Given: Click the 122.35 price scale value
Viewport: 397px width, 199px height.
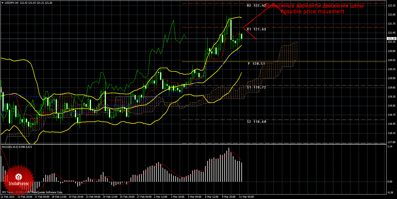Looking at the screenshot, I should pos(391,5).
